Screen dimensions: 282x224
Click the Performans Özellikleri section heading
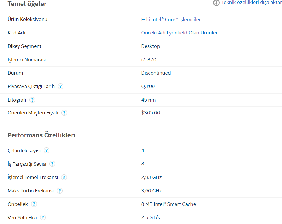pos(41,135)
